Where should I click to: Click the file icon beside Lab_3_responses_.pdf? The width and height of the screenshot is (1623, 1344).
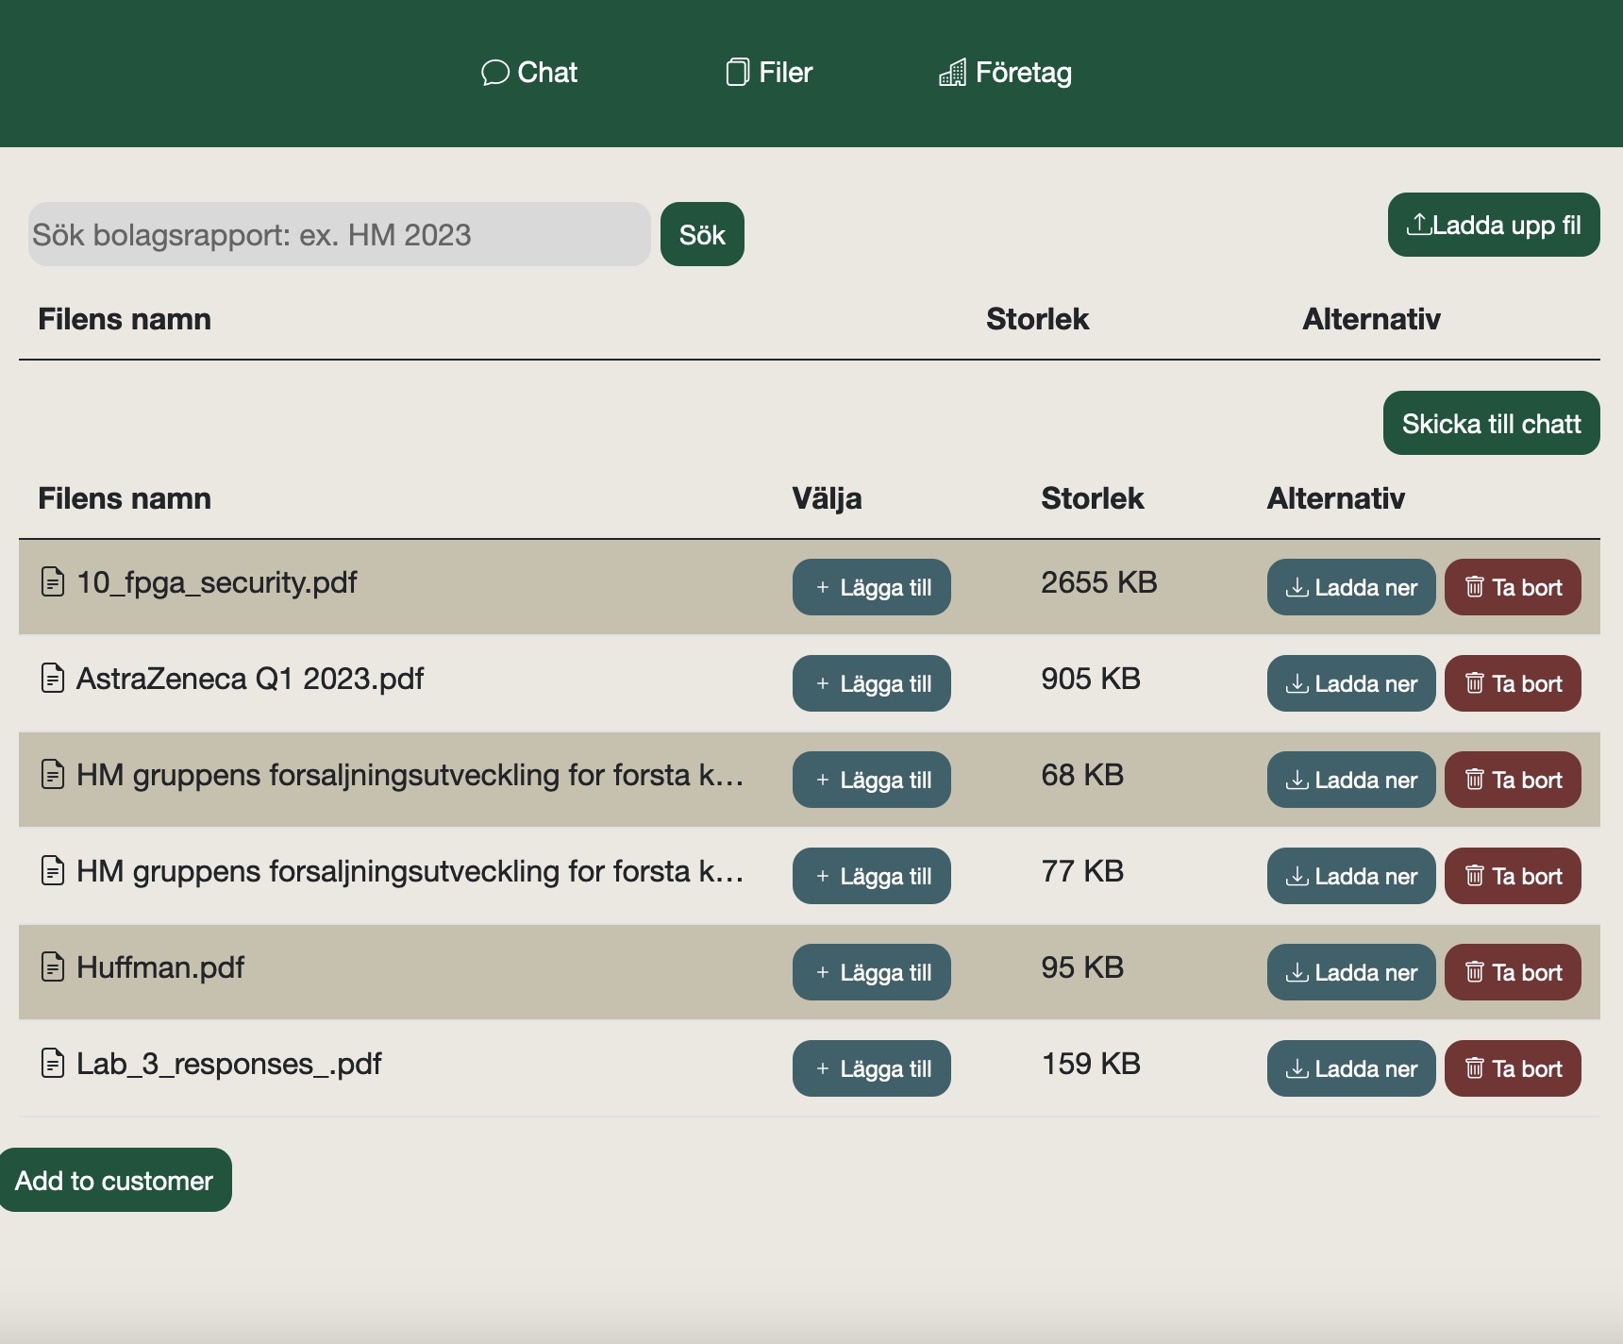tap(53, 1063)
